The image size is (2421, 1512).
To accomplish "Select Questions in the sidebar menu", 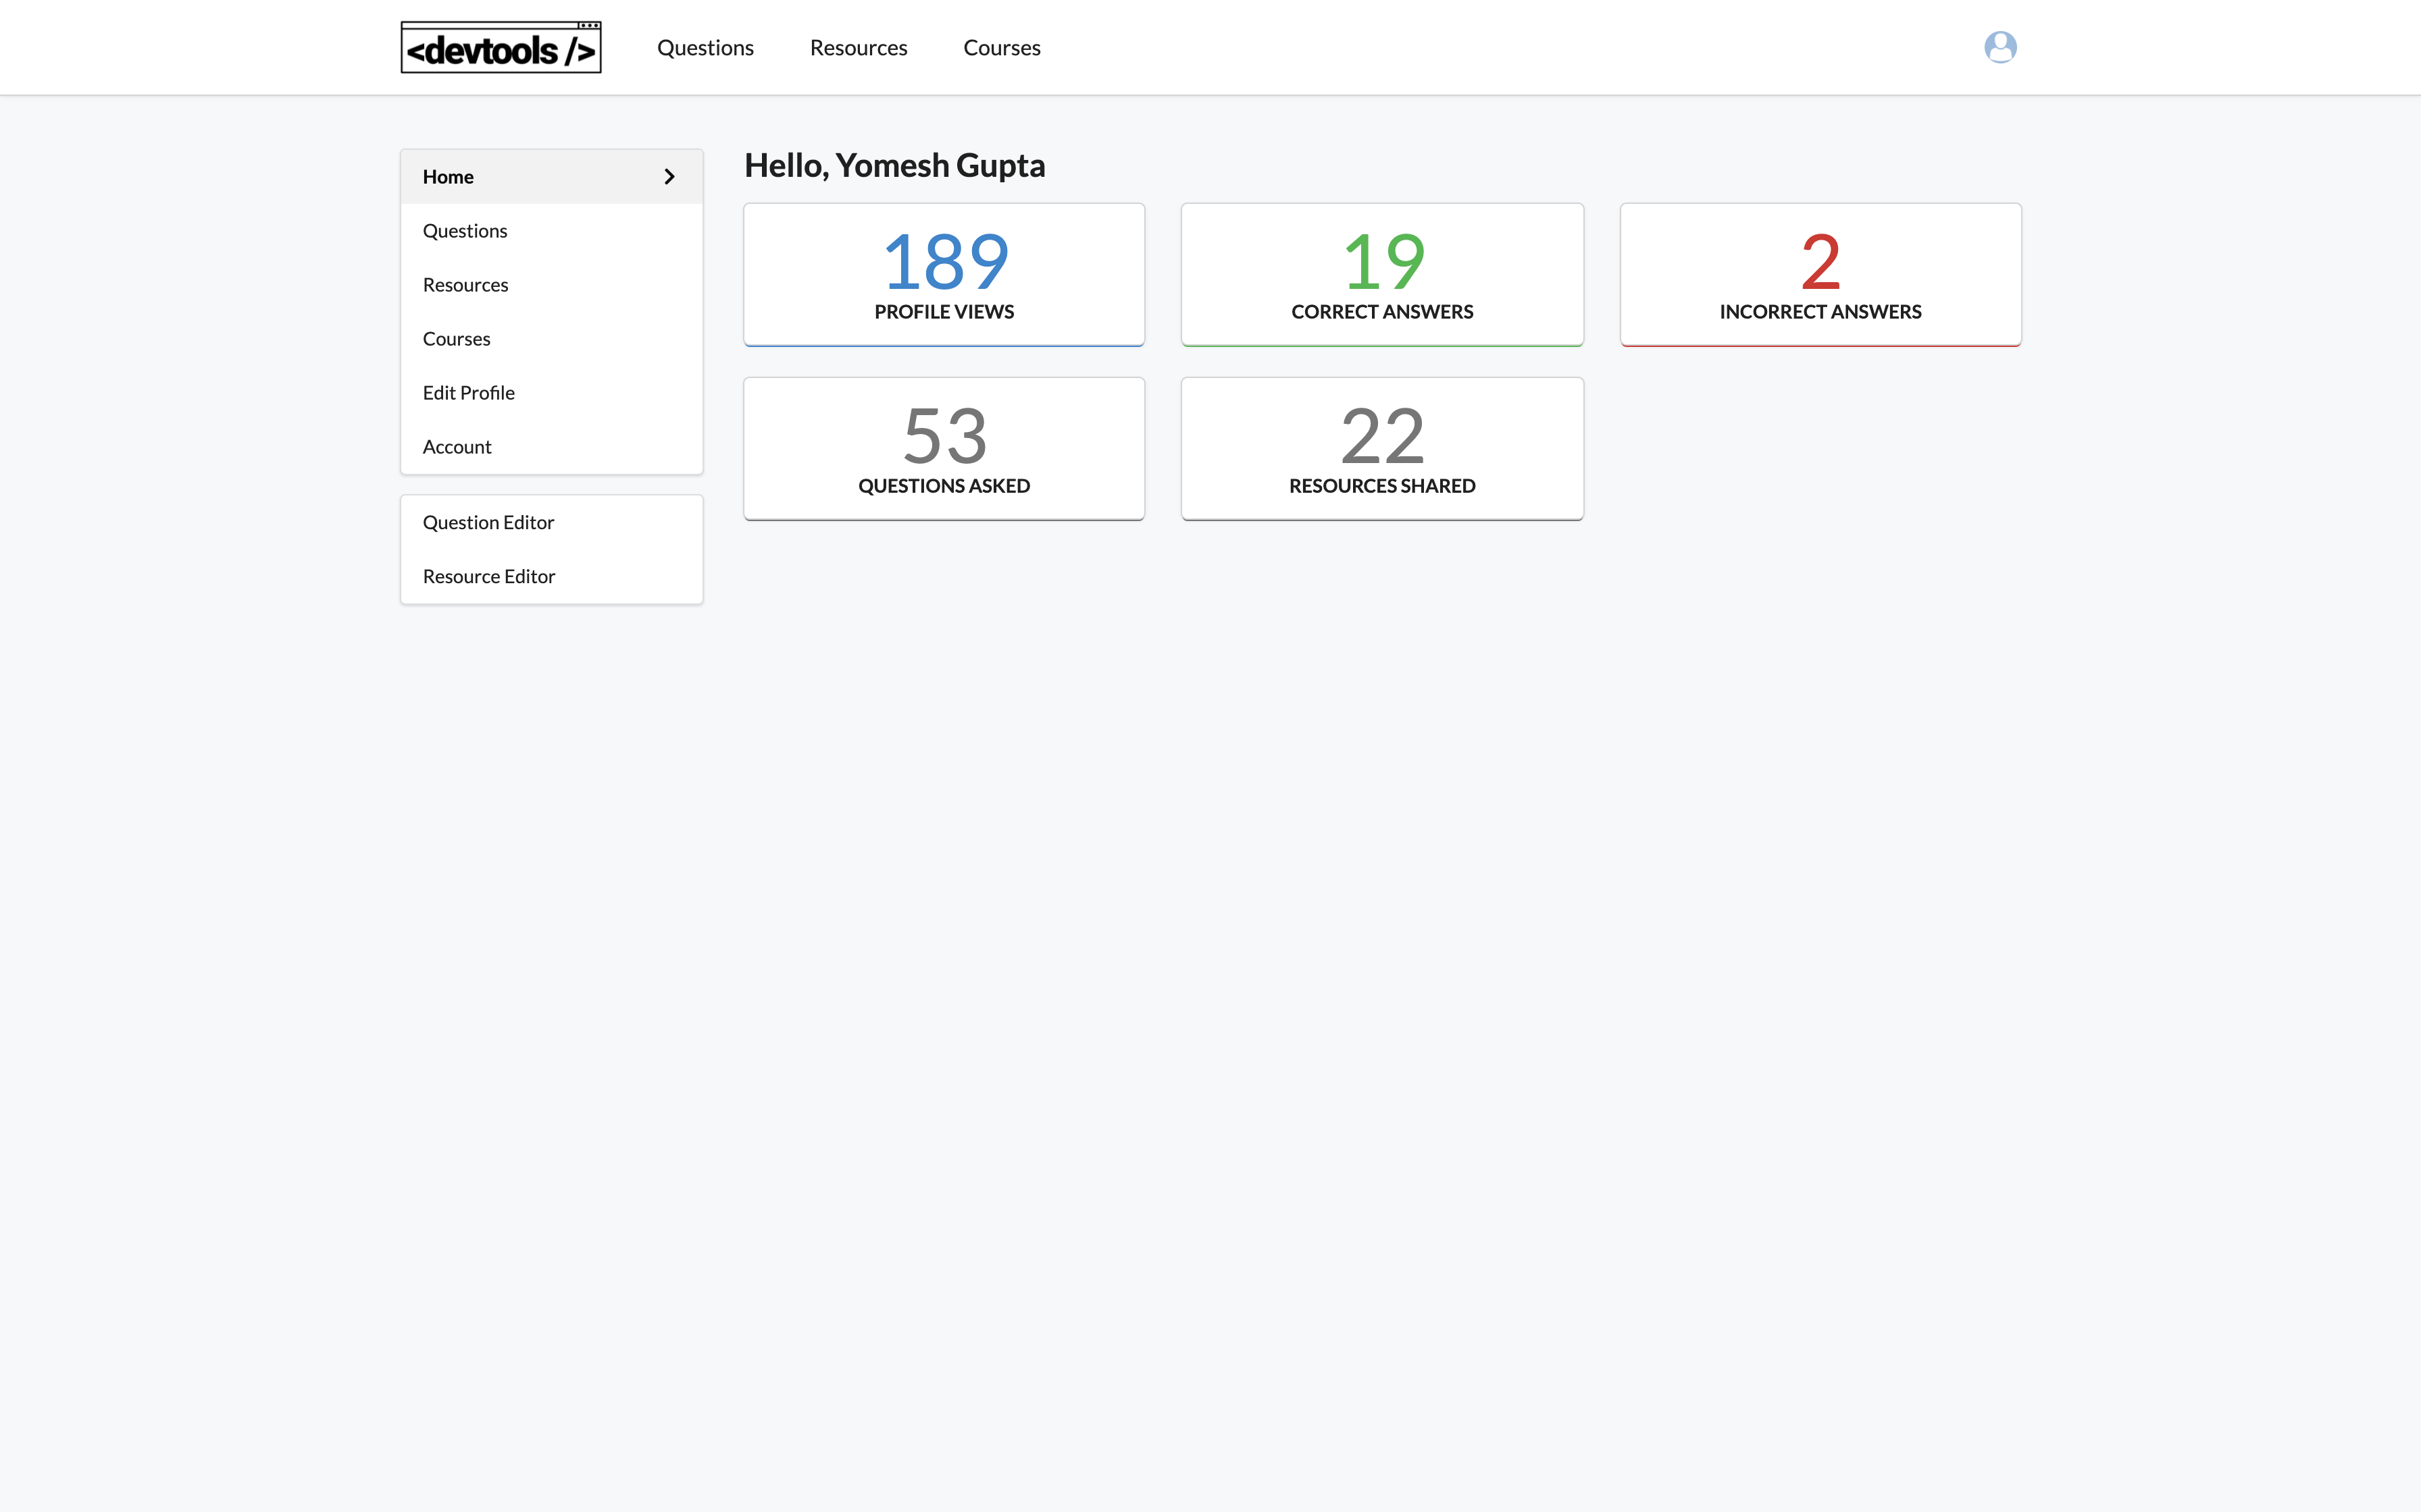I will (464, 230).
